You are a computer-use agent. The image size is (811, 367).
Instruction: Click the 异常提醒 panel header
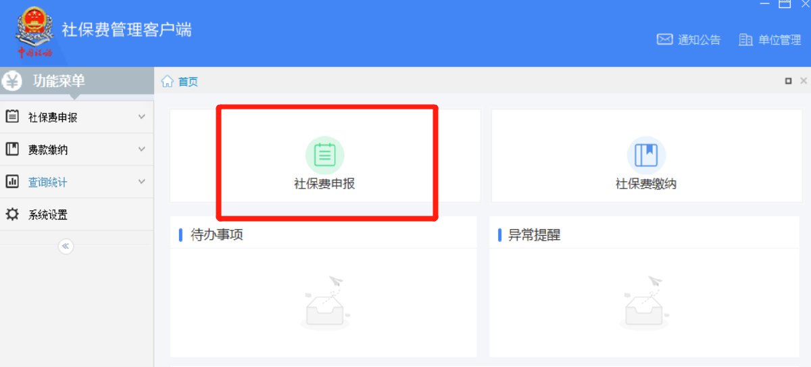point(534,235)
